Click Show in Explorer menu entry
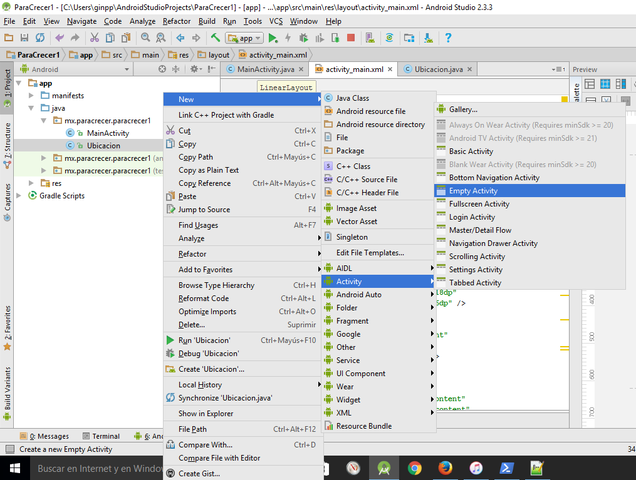This screenshot has height=480, width=636. click(x=242, y=414)
